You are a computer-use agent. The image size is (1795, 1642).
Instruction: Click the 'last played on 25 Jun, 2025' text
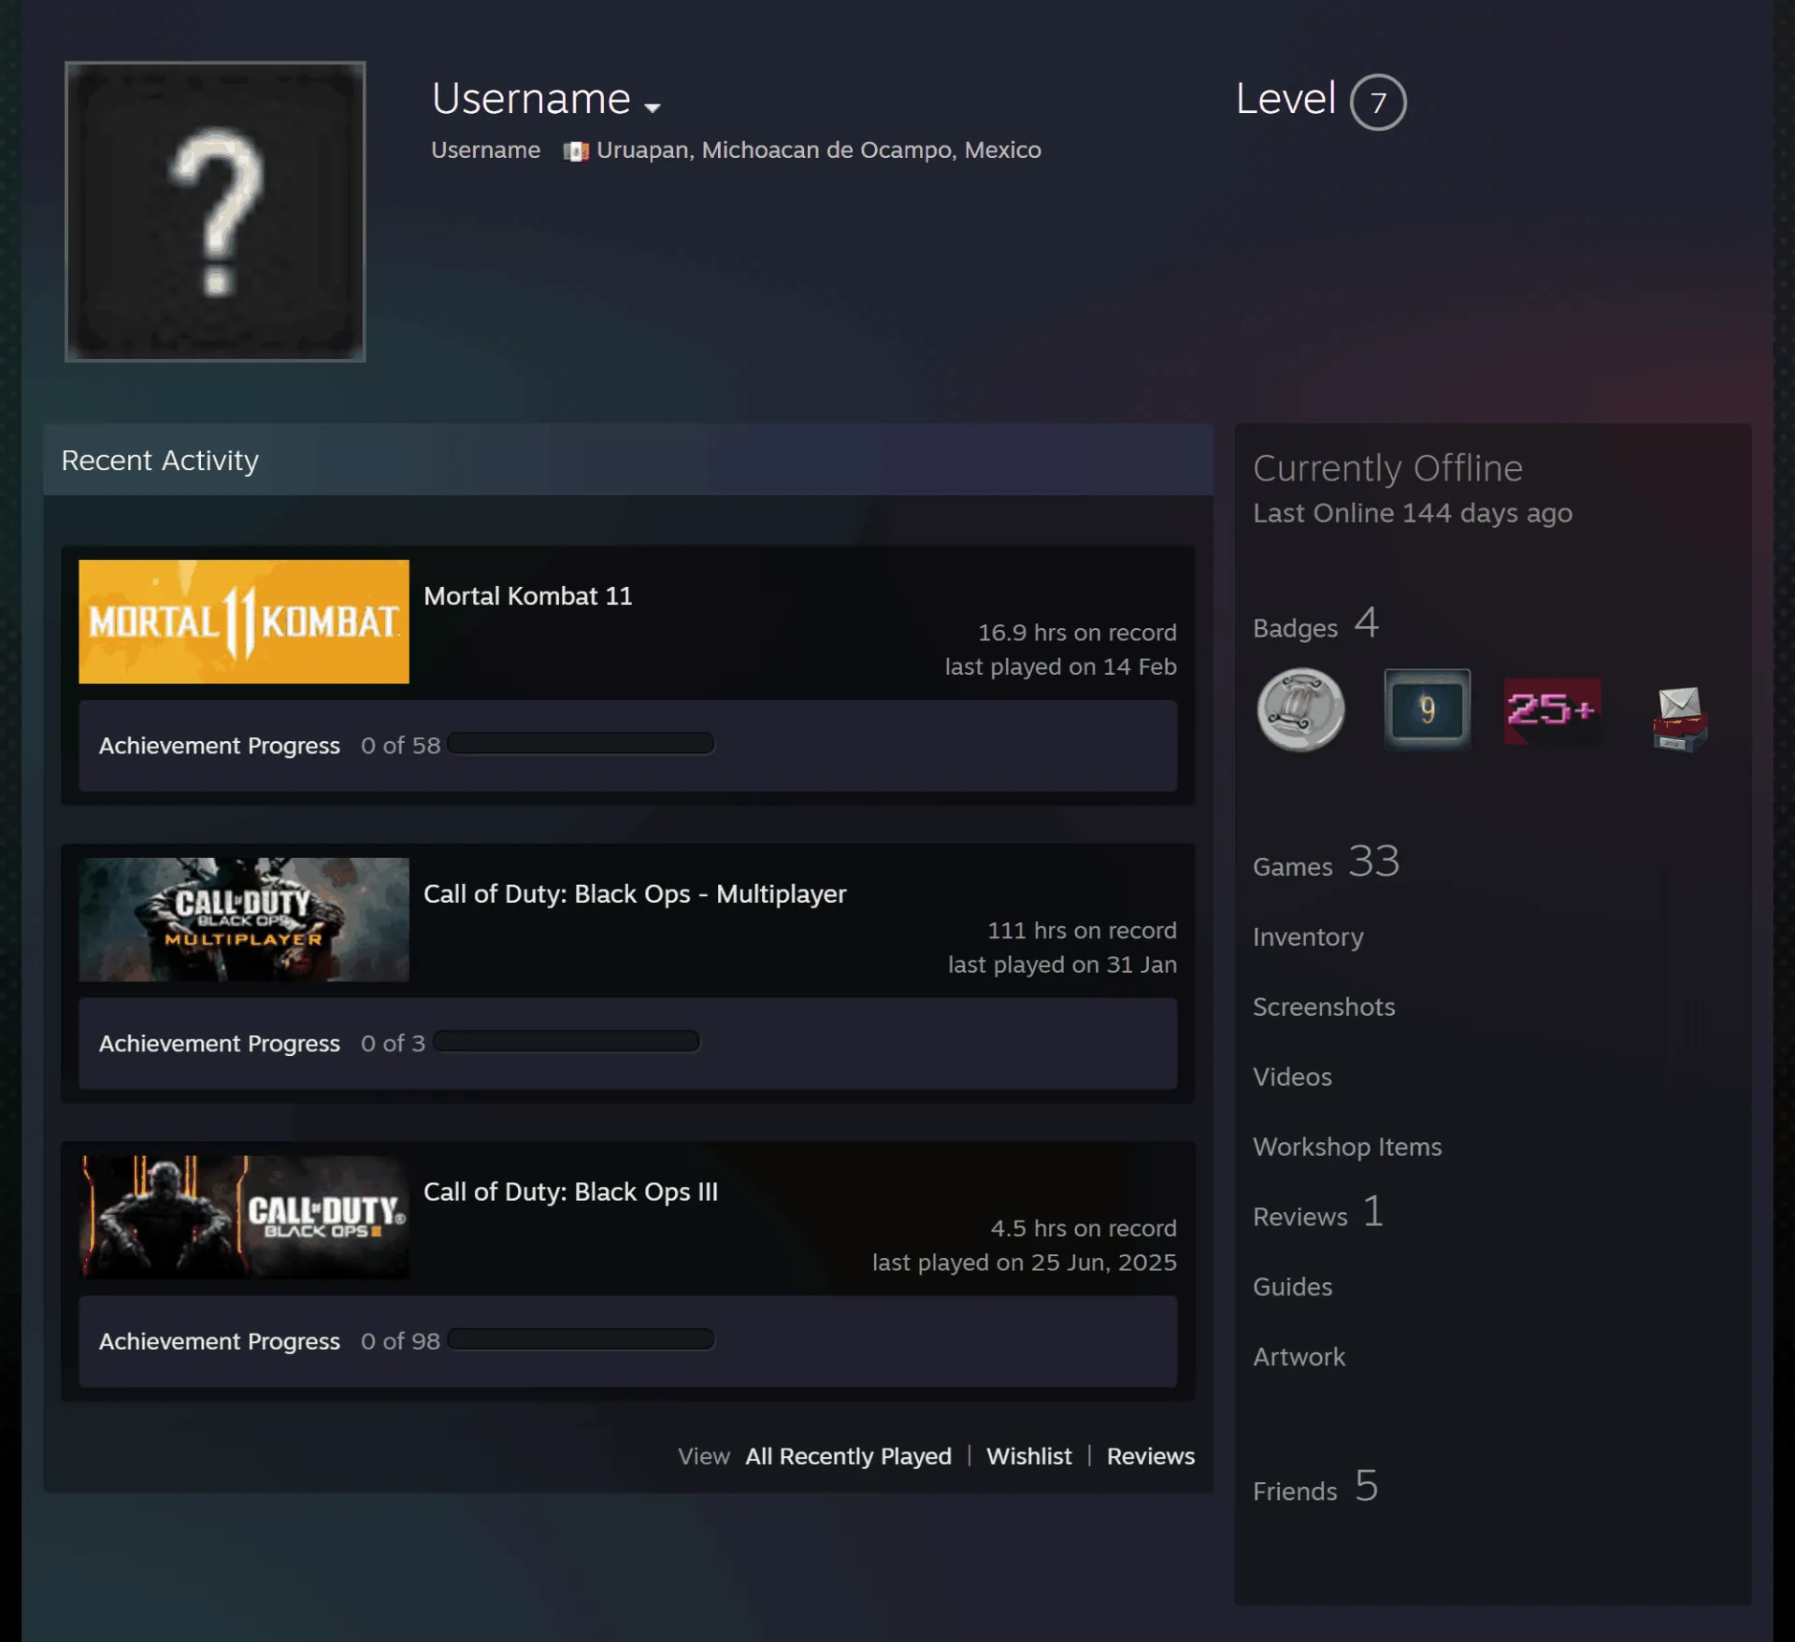coord(1024,1263)
